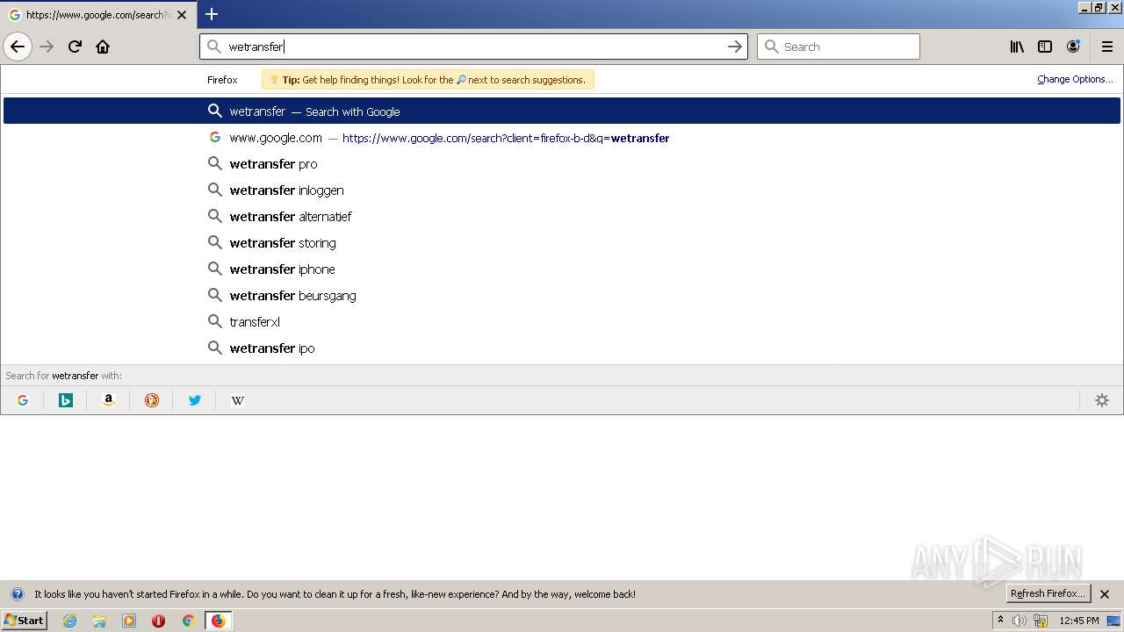Select the Google search tab
The width and height of the screenshot is (1124, 632).
coord(97,15)
